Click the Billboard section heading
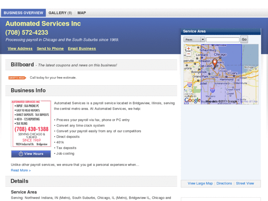The height and width of the screenshot is (201, 268). point(22,65)
